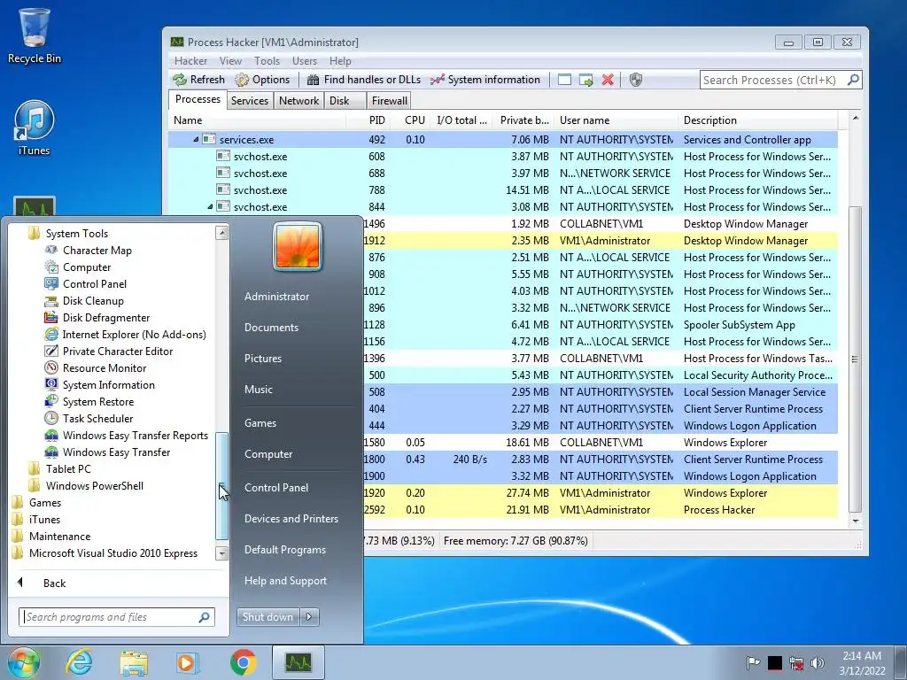Click the find window toolbar icon
907x680 pixels.
[564, 80]
